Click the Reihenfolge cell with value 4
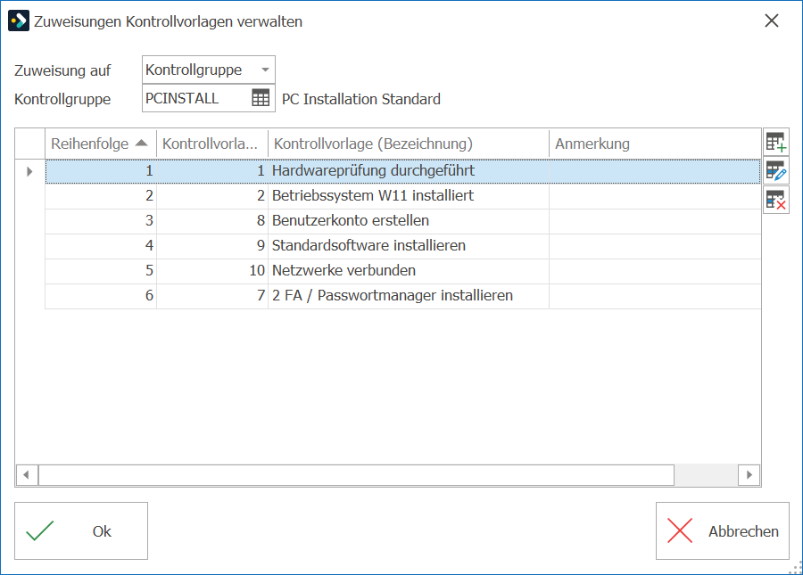The height and width of the screenshot is (575, 803). tap(100, 246)
